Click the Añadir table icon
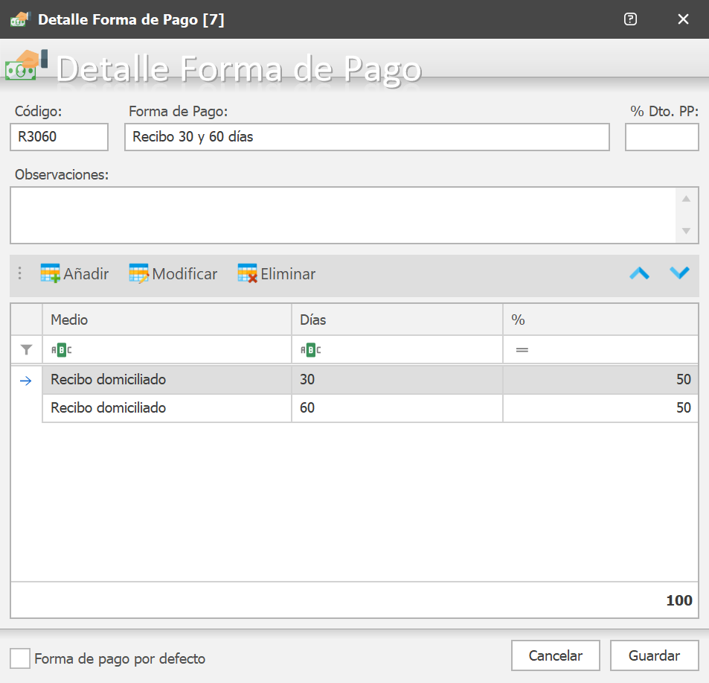Viewport: 709px width, 683px height. (50, 273)
